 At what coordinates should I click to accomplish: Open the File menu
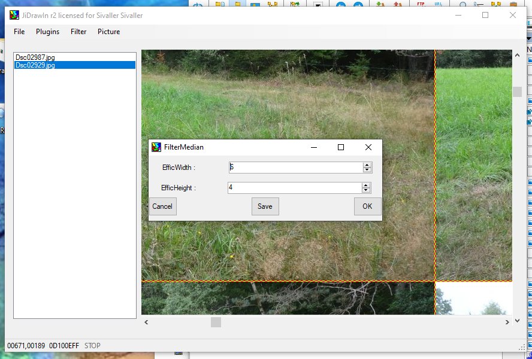point(19,32)
